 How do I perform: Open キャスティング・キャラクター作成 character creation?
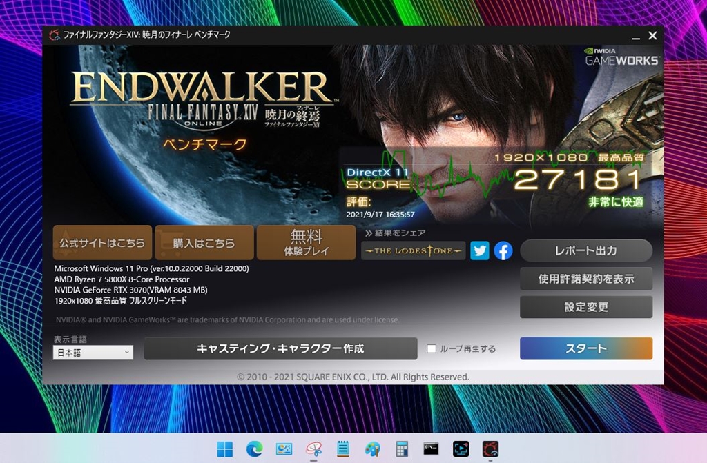pos(280,348)
